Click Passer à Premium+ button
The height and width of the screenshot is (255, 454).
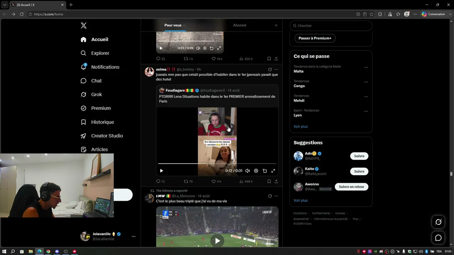[x=315, y=38]
